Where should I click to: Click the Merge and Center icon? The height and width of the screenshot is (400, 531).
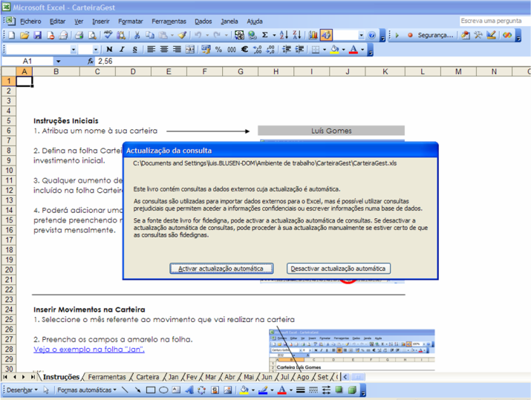pos(190,50)
